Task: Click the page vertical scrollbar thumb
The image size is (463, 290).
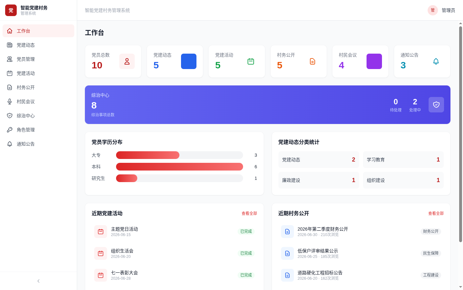Action: pos(460,134)
